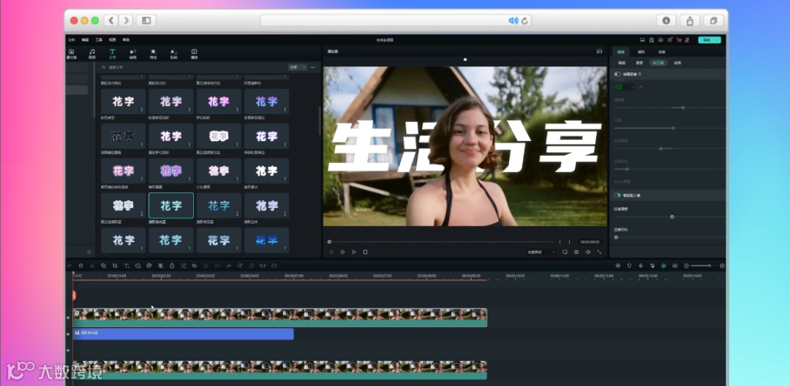Adjust the 偏移量 slider handle

[x=682, y=107]
